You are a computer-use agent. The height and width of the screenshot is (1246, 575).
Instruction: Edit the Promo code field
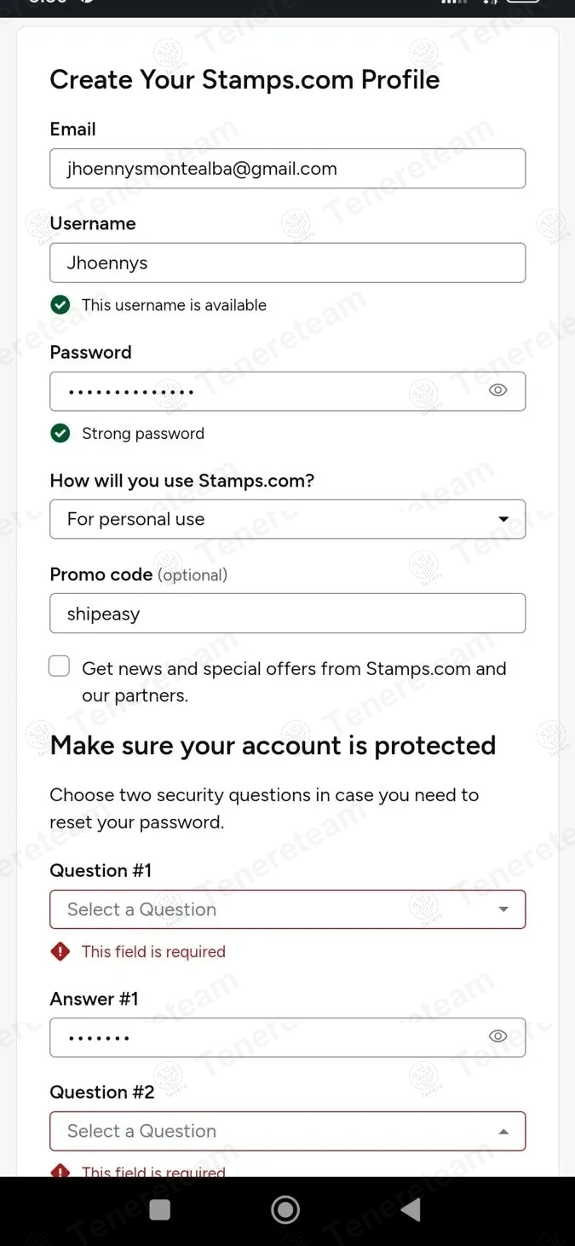287,614
